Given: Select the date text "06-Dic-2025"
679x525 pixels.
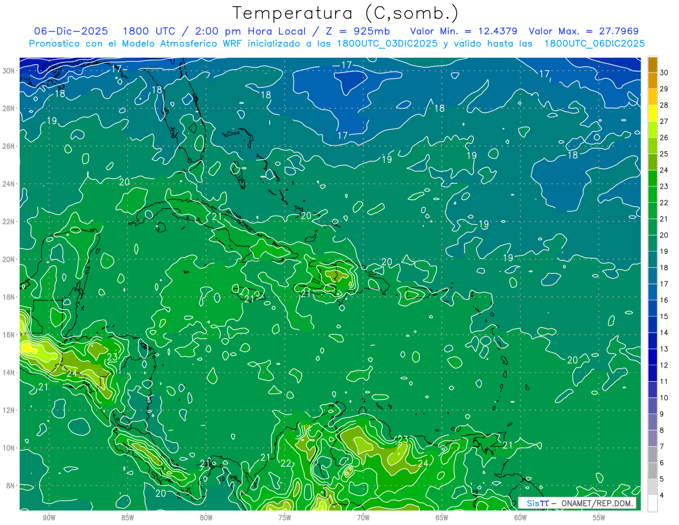Looking at the screenshot, I should [x=72, y=31].
